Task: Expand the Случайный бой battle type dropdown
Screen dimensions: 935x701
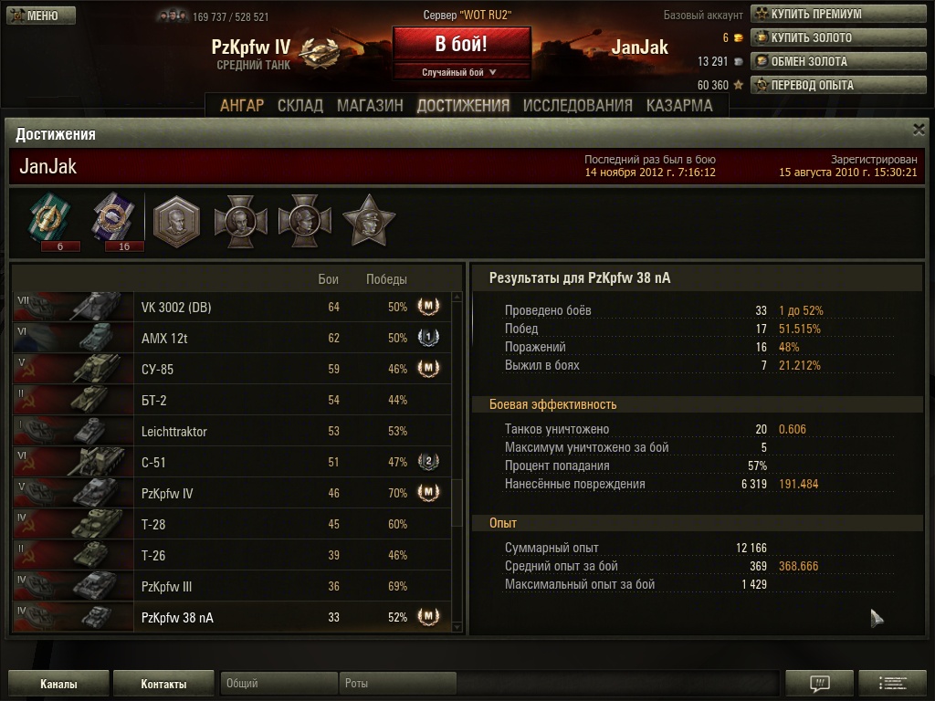Action: (461, 72)
